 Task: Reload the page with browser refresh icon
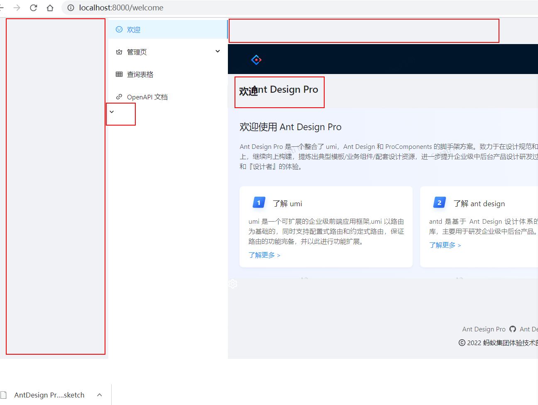pyautogui.click(x=34, y=8)
